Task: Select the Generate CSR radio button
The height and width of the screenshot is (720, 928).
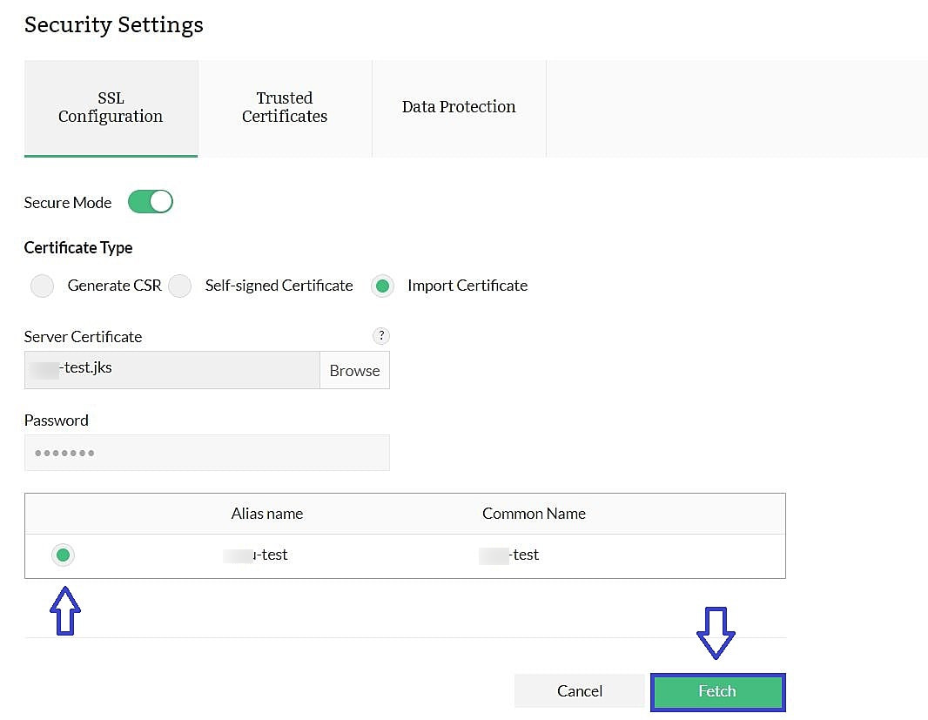Action: [x=42, y=286]
